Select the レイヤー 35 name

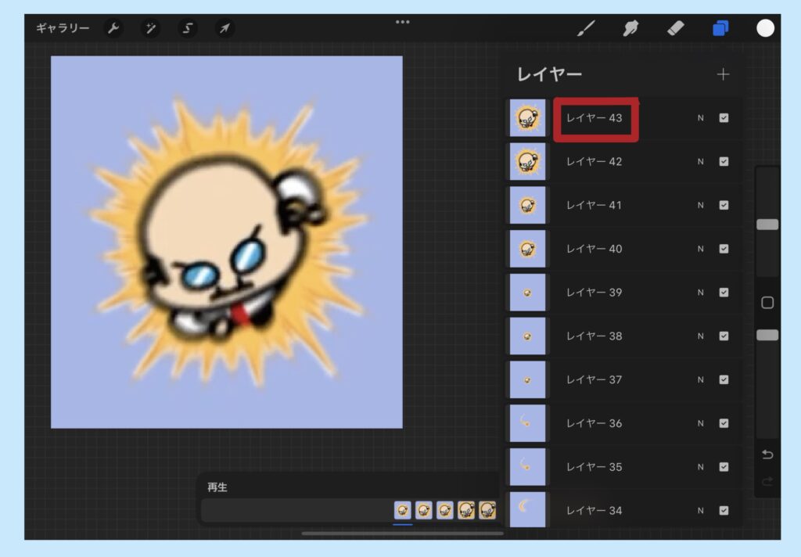click(x=594, y=466)
